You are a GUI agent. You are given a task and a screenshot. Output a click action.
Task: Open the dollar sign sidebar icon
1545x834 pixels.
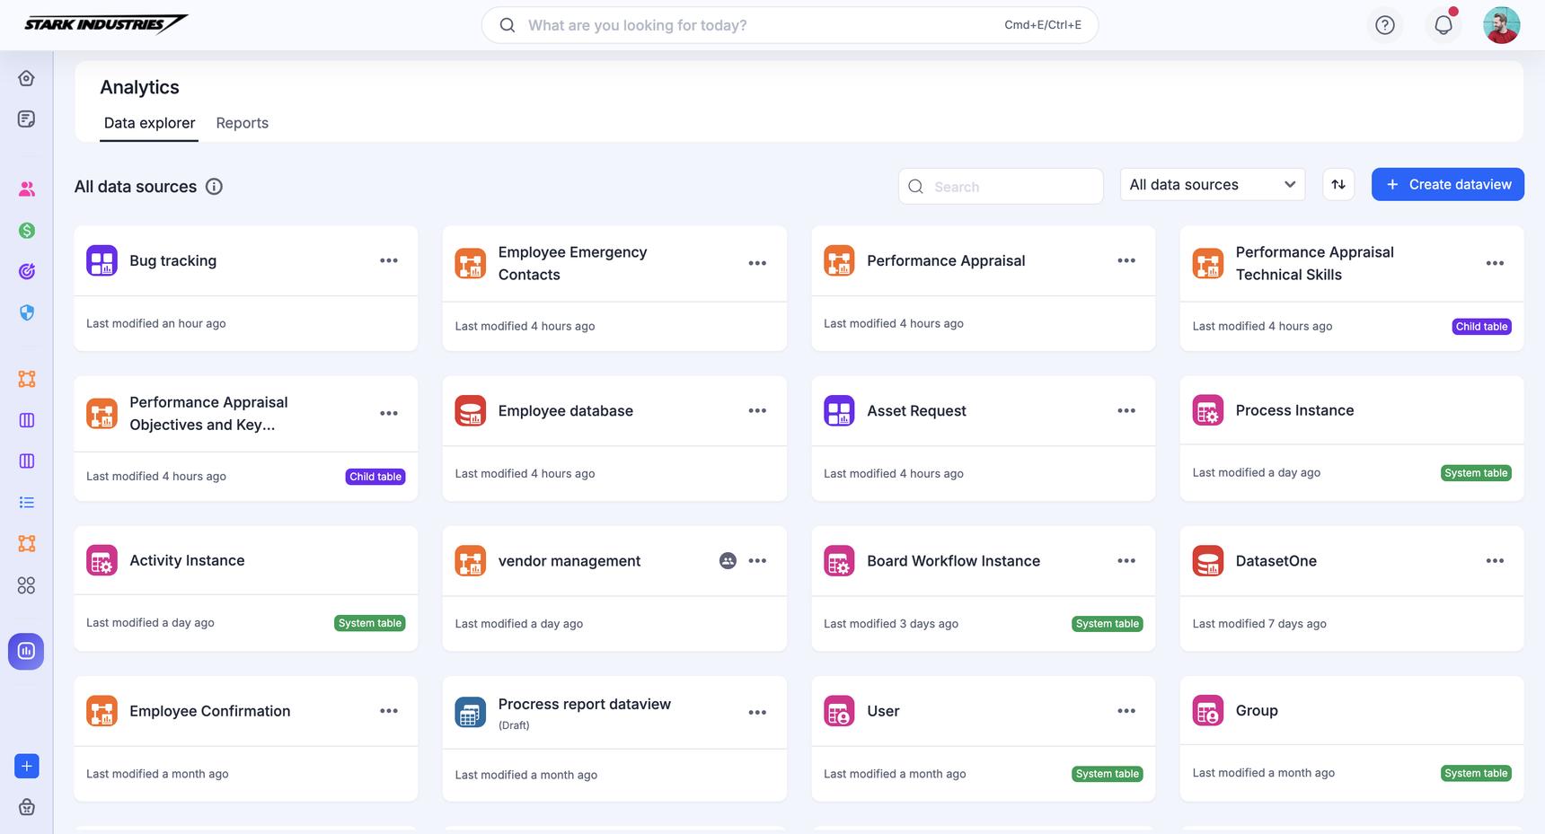(x=26, y=231)
